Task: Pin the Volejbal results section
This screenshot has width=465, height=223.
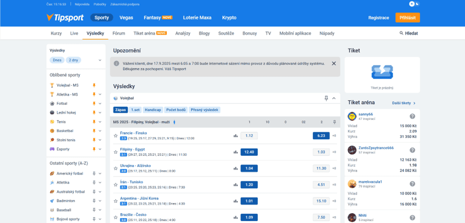Action: tap(326, 98)
